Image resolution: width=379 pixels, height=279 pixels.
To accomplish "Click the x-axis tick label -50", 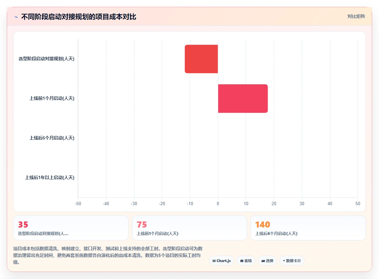I will tap(78, 203).
